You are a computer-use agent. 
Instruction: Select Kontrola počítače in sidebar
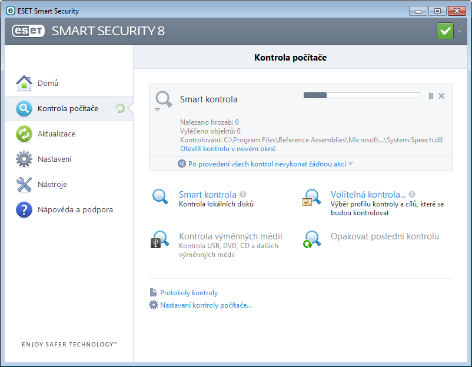click(x=69, y=108)
